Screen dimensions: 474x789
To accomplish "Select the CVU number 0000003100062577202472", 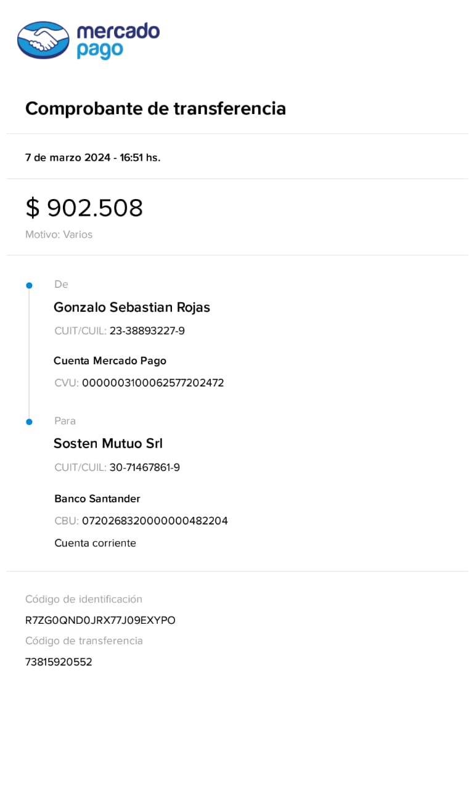I will point(153,383).
